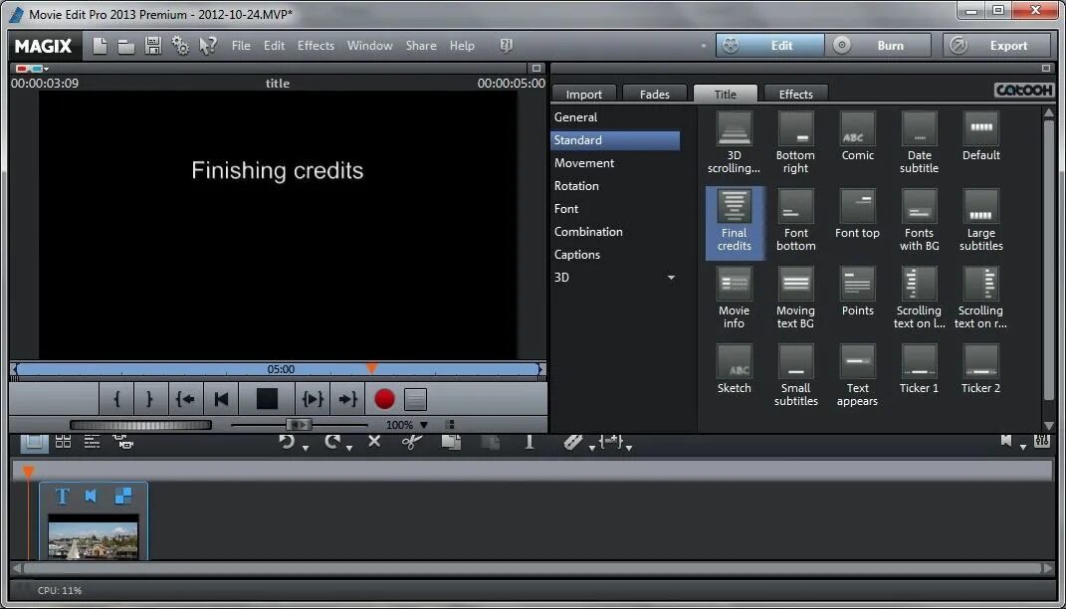Screen dimensions: 1066x609
Task: Activate the context help cursor icon
Action: click(207, 46)
